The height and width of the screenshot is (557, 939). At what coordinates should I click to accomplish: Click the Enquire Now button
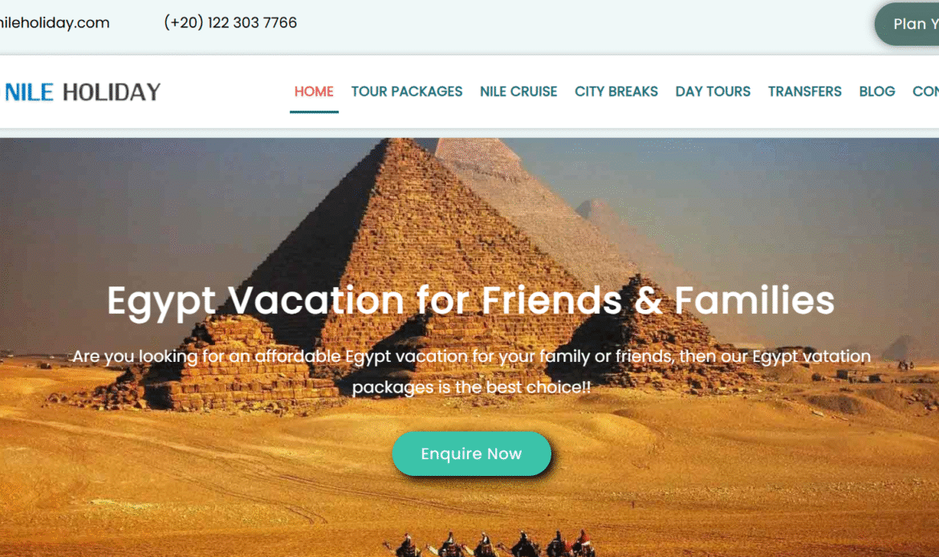click(x=471, y=453)
